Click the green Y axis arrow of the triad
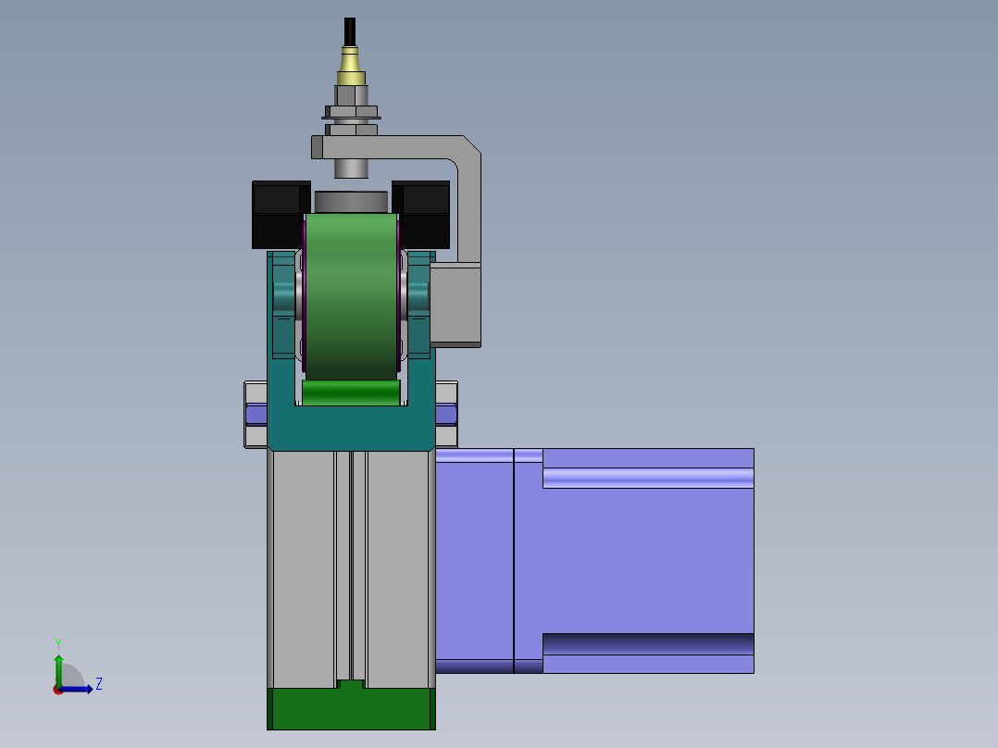 click(58, 668)
